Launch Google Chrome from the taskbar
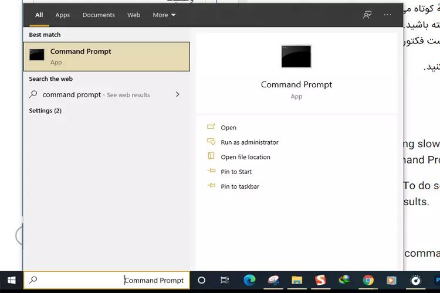 (368, 280)
